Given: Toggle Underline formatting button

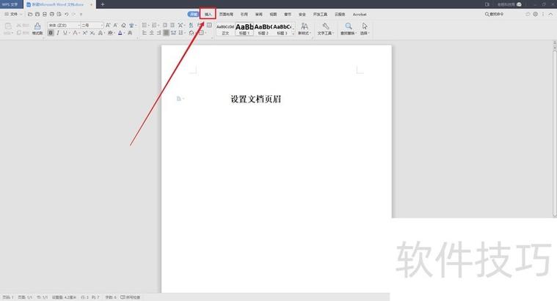Looking at the screenshot, I should 65,33.
